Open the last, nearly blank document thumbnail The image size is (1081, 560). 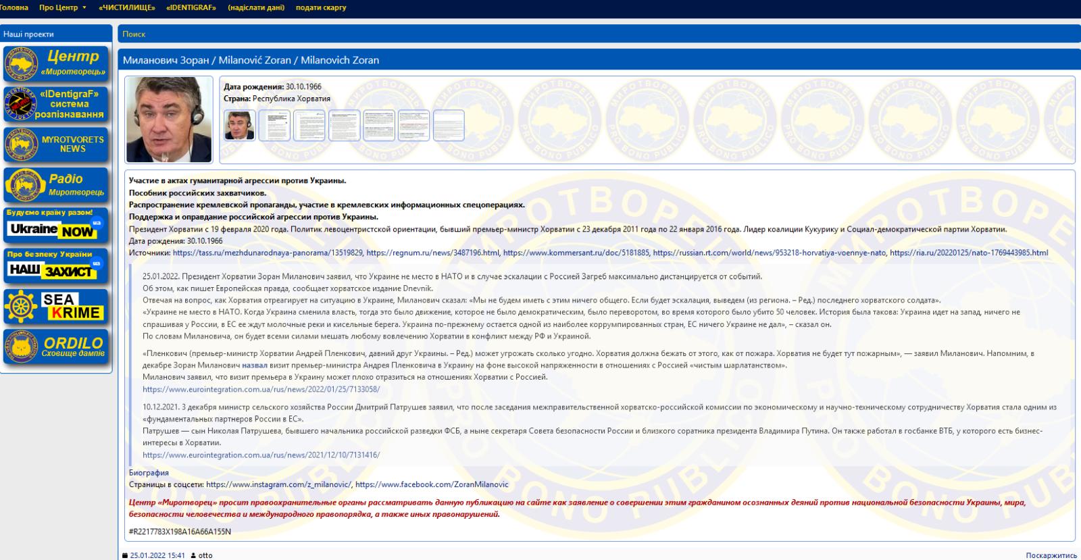coord(449,125)
